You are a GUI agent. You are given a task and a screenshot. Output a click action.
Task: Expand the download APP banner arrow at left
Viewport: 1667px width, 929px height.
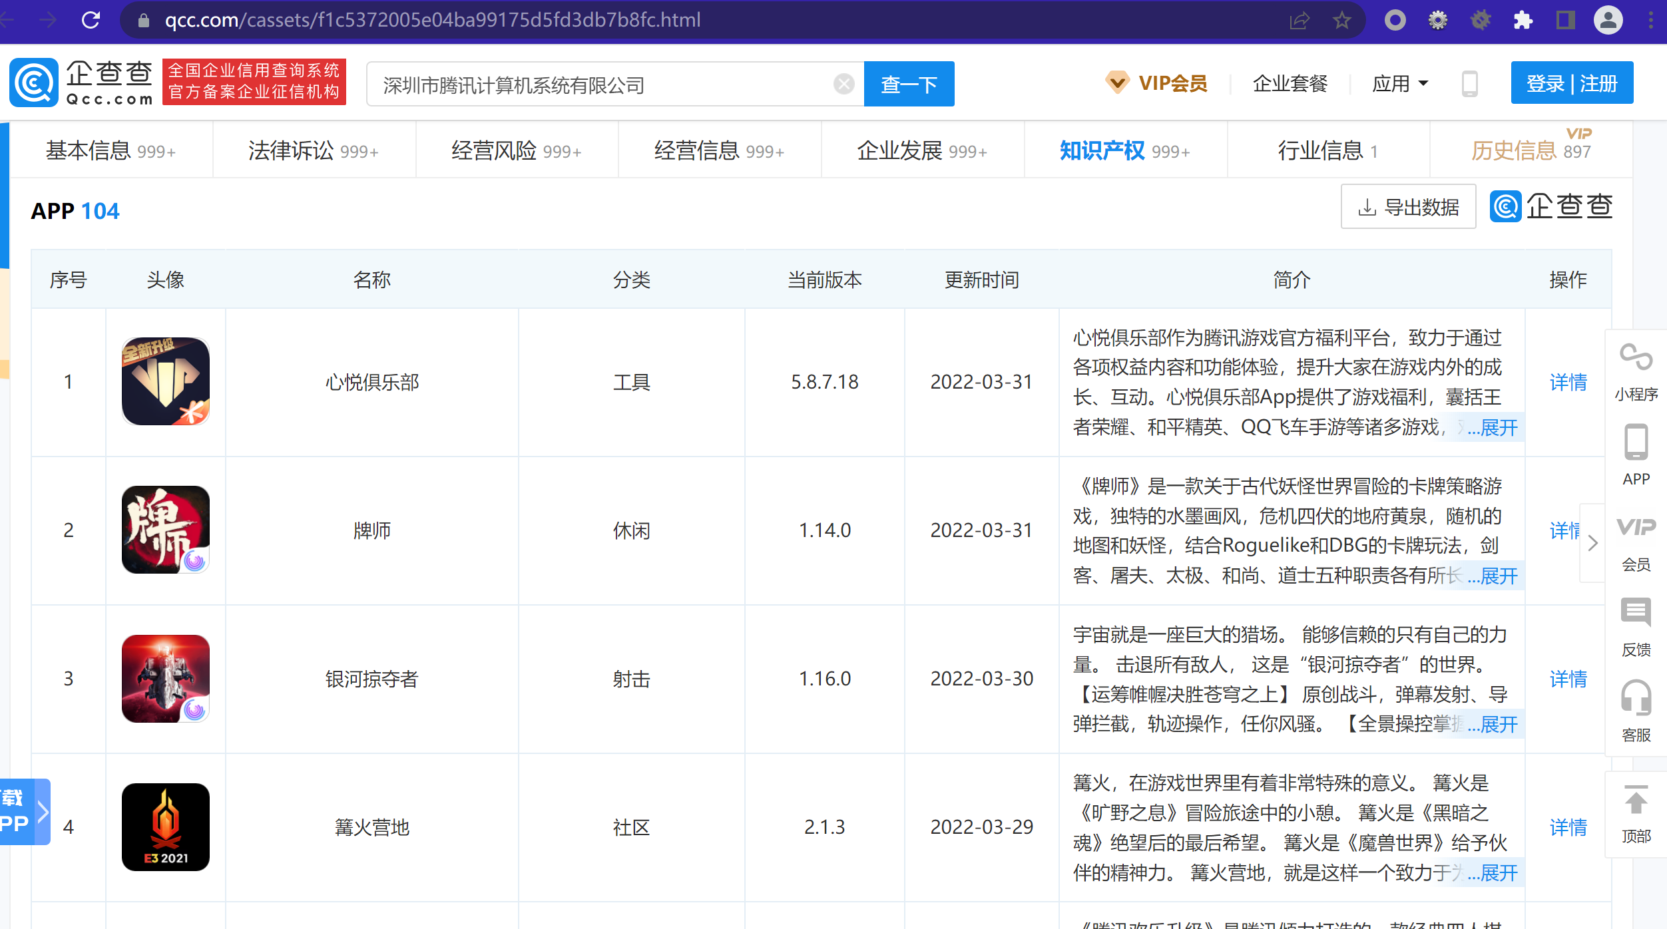[x=43, y=812]
